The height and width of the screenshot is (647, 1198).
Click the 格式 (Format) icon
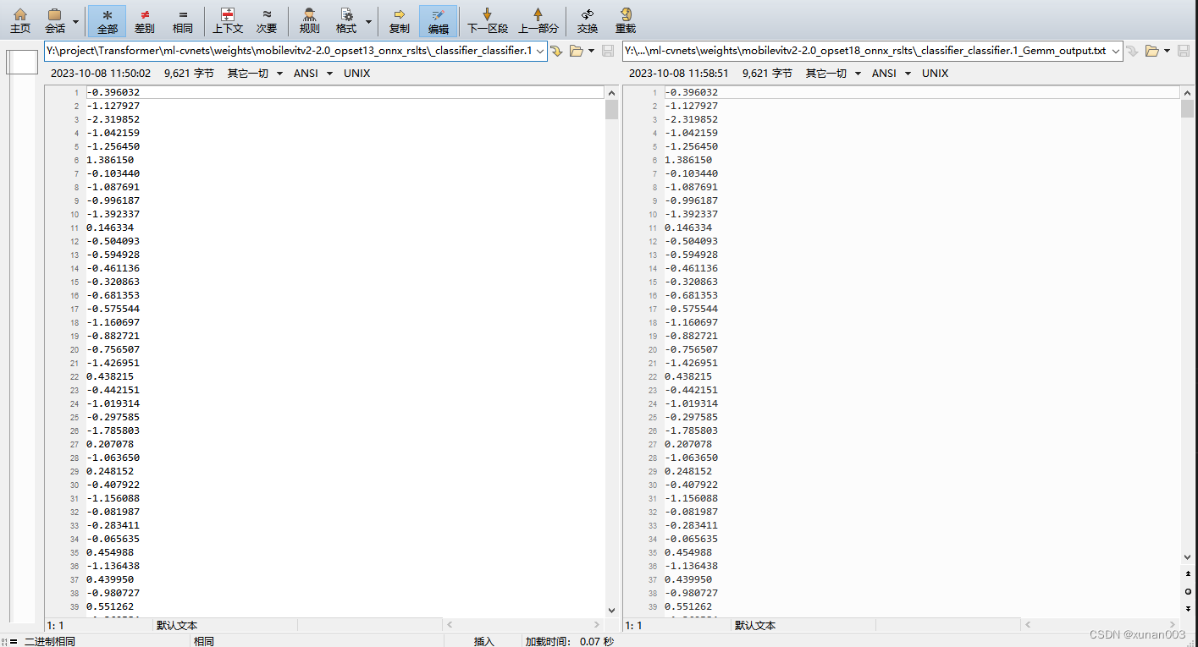[x=346, y=21]
